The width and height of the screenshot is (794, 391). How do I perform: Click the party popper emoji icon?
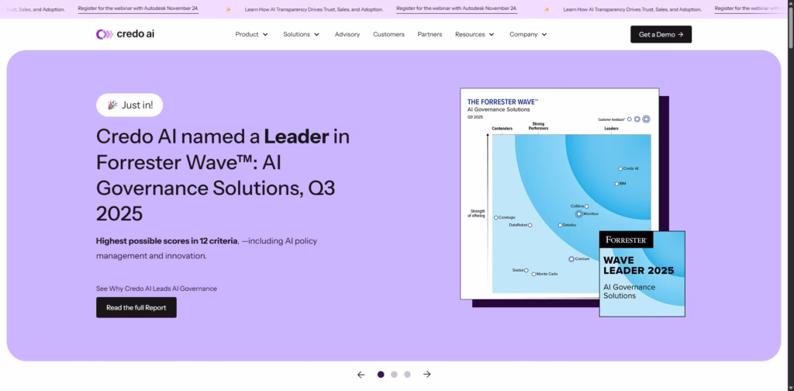[112, 105]
